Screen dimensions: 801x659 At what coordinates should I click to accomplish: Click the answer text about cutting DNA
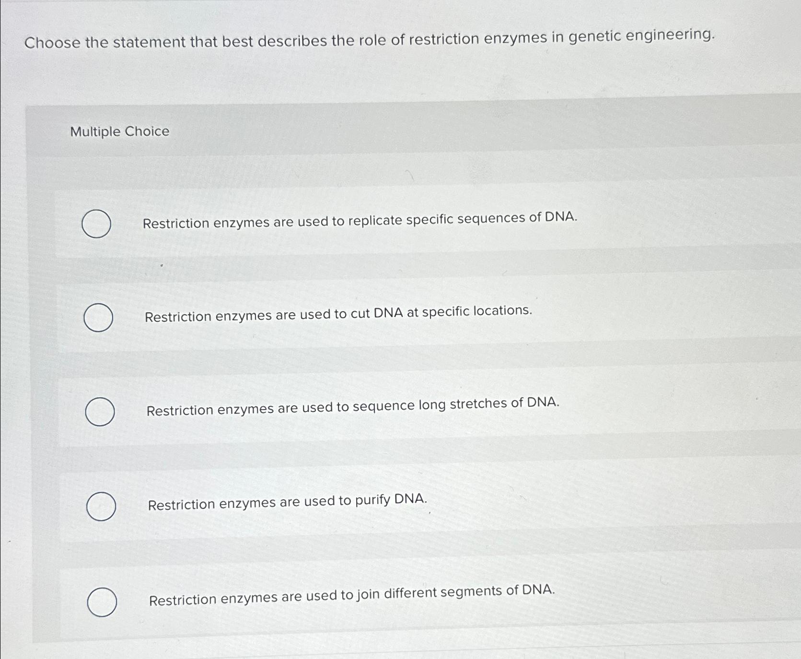[338, 314]
